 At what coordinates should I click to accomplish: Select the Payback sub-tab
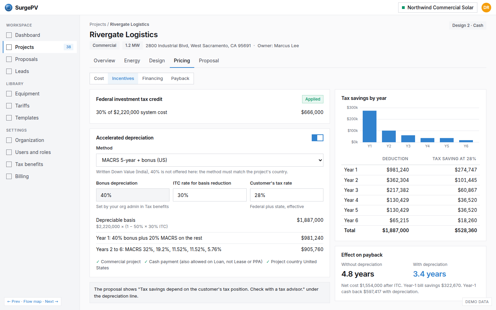(180, 79)
